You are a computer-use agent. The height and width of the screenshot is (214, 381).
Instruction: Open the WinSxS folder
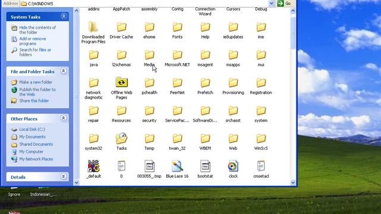(x=261, y=142)
